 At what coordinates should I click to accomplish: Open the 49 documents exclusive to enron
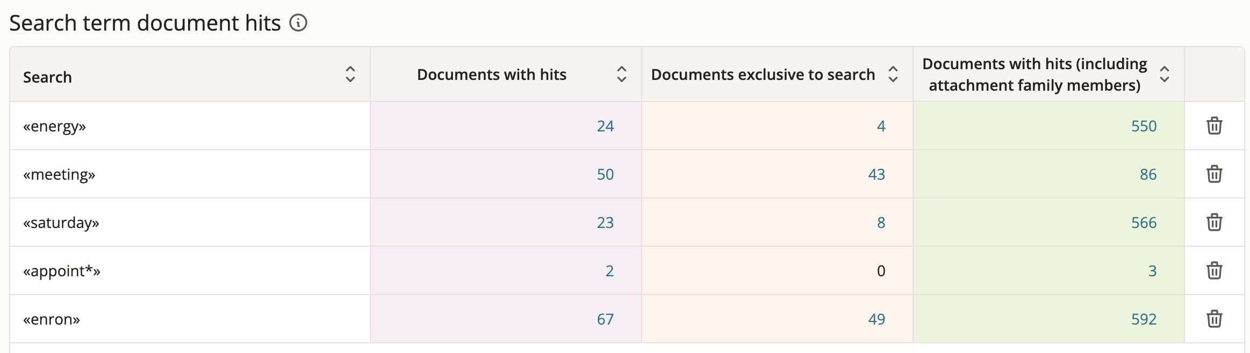(877, 319)
